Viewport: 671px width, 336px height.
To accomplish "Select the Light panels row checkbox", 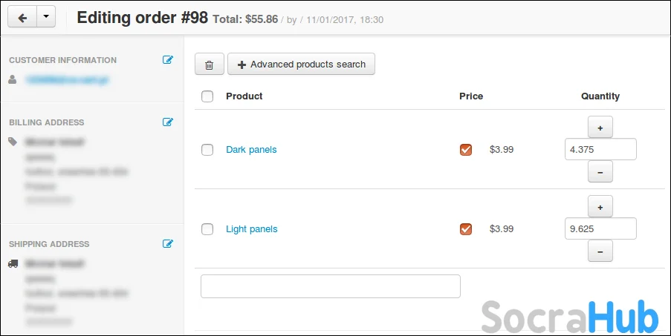I will 207,229.
